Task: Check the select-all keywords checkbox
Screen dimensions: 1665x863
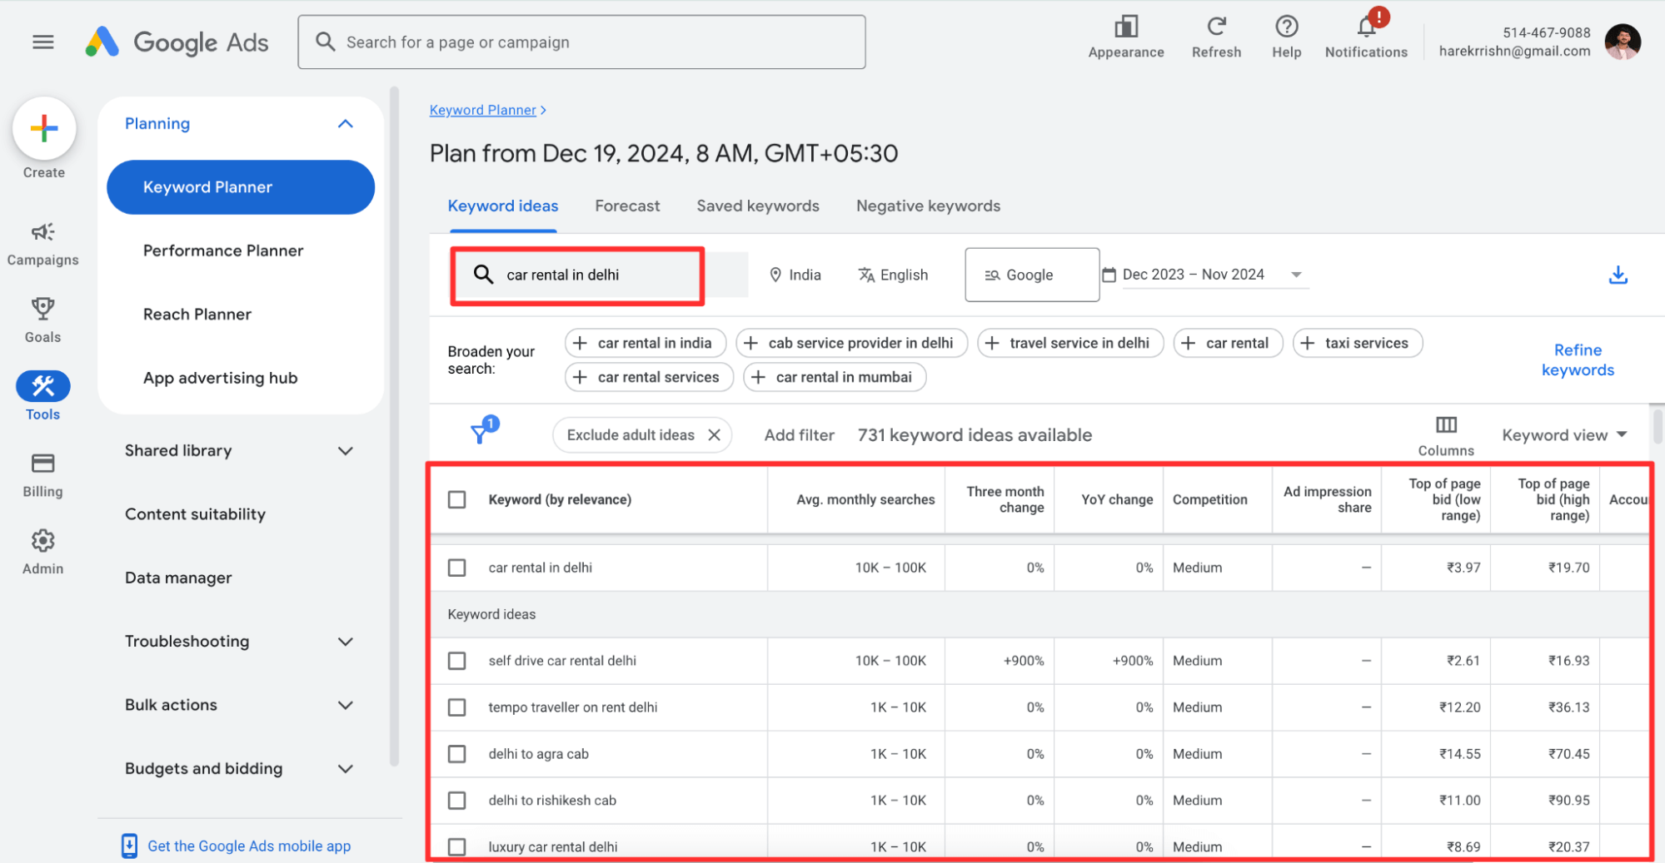Action: click(x=456, y=499)
